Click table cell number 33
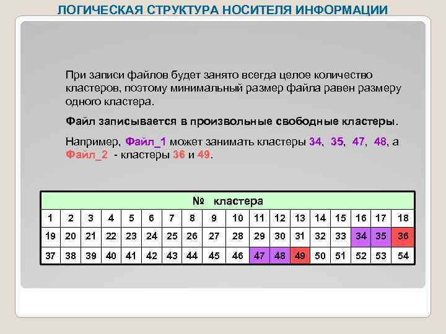This screenshot has height=334, width=446. [341, 236]
